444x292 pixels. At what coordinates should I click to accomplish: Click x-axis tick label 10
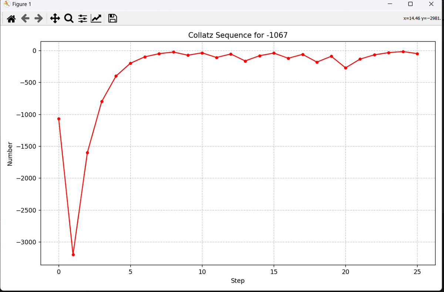[x=202, y=272]
